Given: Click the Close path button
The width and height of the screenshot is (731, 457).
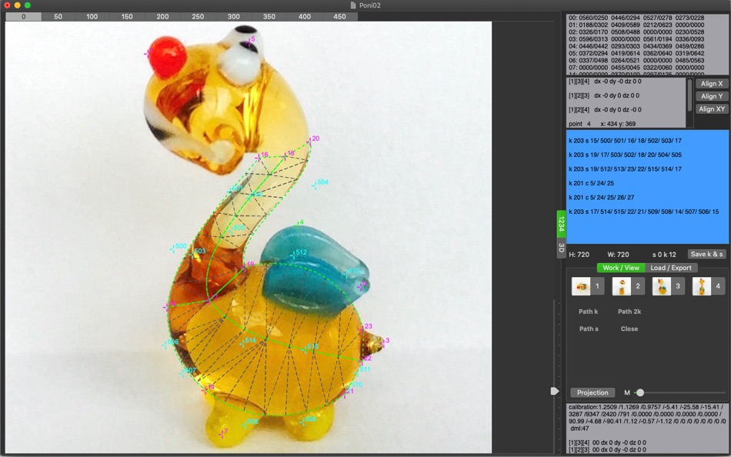Looking at the screenshot, I should tap(629, 329).
